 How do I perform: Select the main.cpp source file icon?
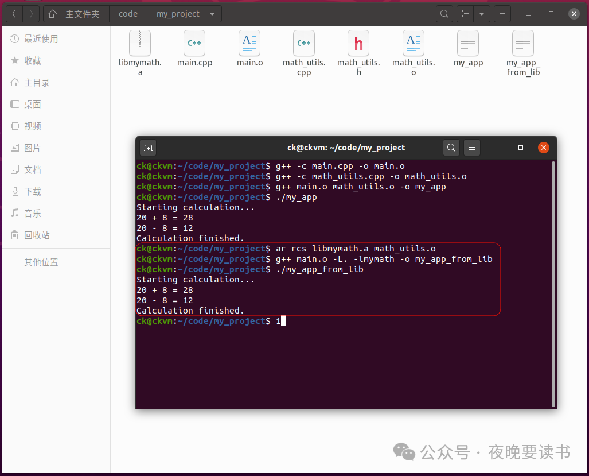(194, 43)
